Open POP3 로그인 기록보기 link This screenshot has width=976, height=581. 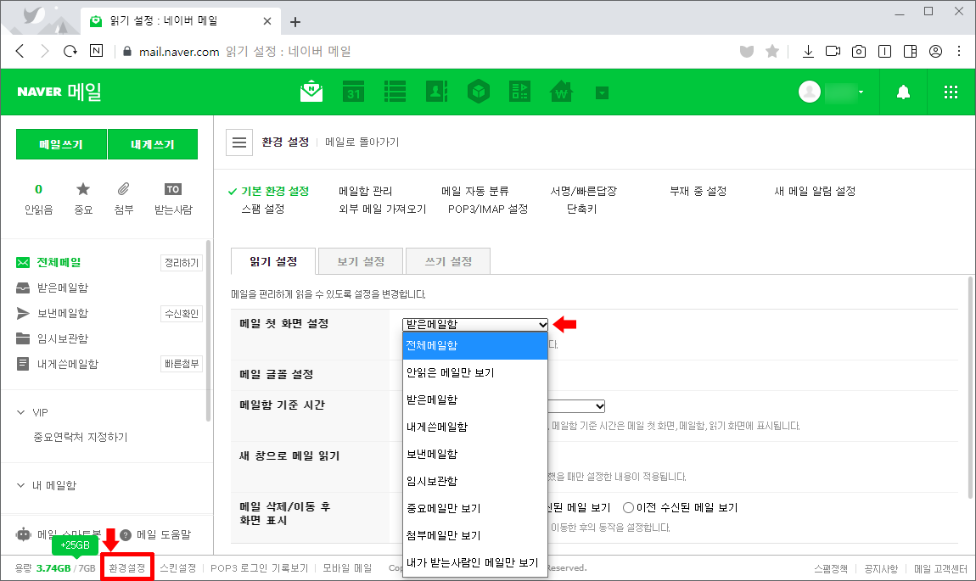(260, 568)
